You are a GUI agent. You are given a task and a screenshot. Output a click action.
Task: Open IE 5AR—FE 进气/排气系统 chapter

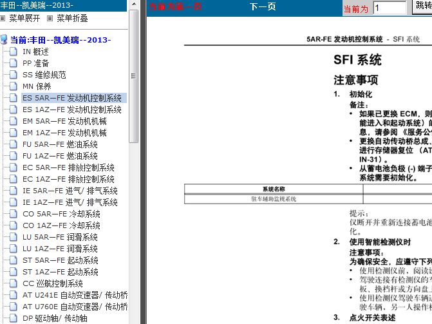pyautogui.click(x=70, y=191)
